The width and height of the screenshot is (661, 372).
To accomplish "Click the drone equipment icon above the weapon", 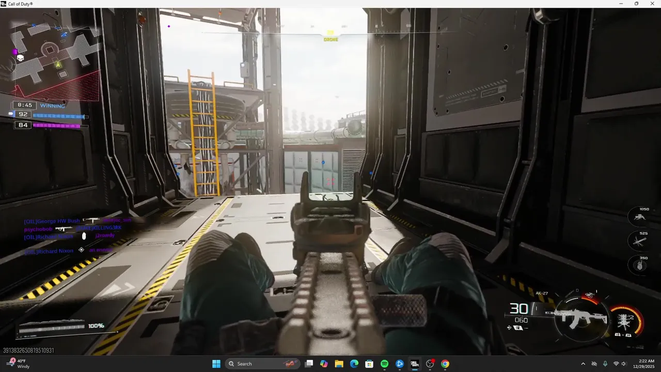I will [x=590, y=295].
